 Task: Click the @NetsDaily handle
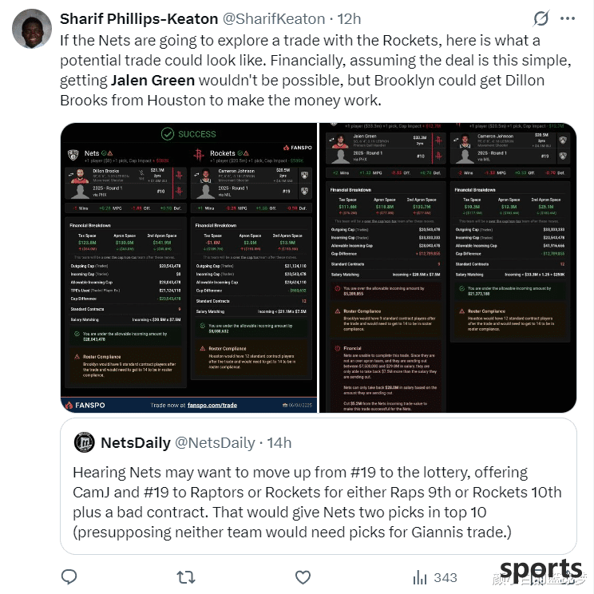click(216, 442)
